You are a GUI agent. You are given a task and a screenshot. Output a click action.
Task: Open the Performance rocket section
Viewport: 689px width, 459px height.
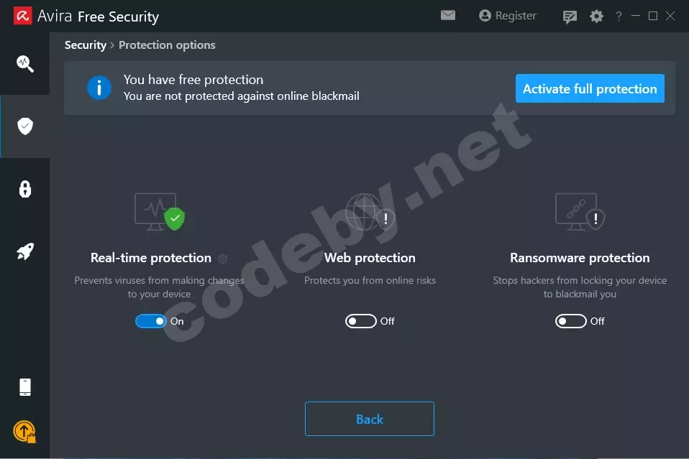point(25,251)
